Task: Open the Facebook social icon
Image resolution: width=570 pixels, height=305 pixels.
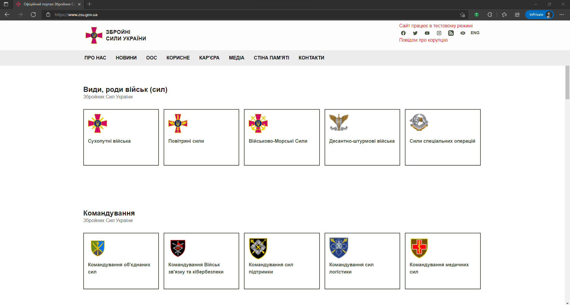Action: (403, 33)
